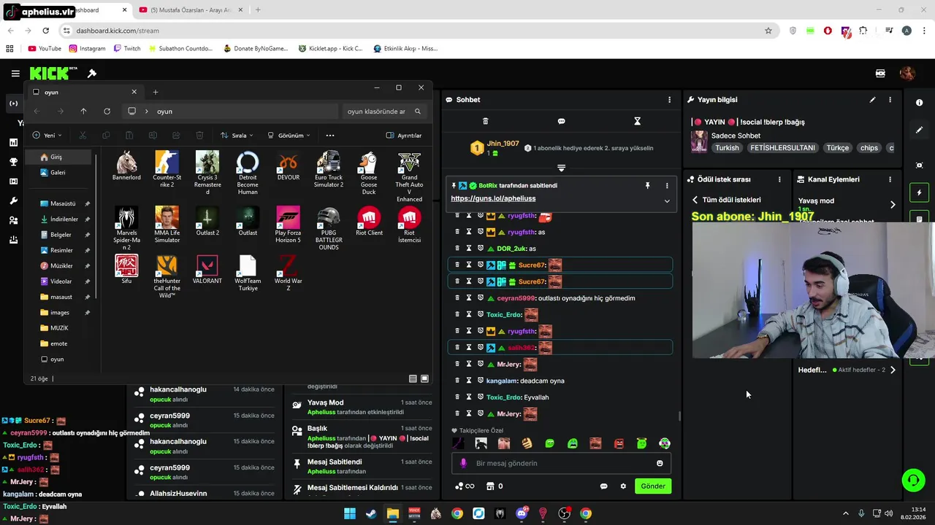Open the guns.lol/apheliuss link

pyautogui.click(x=493, y=198)
